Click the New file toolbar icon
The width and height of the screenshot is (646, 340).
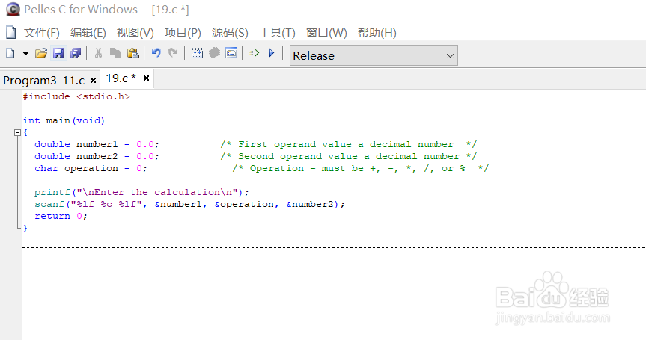pyautogui.click(x=10, y=53)
